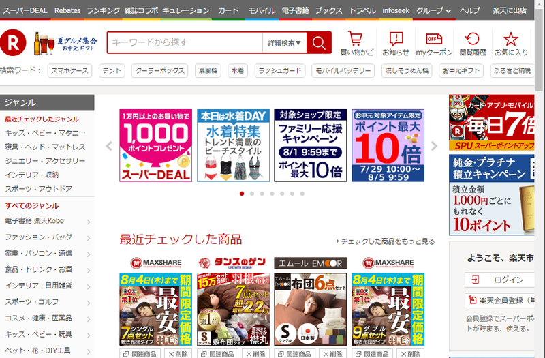Open the myクーポン coupon icon
The image size is (545, 358).
(434, 43)
